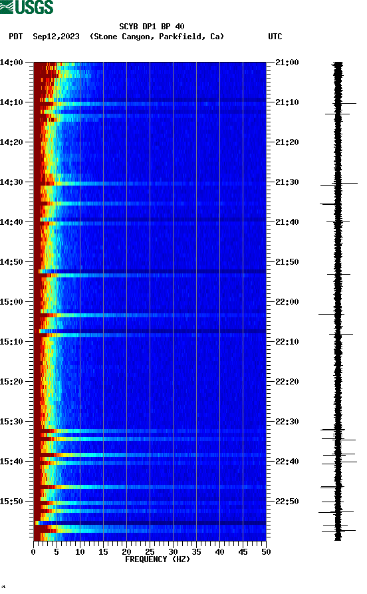The image size is (367, 594).
Task: Click the '21:20' UTC time label
Action: tap(287, 142)
